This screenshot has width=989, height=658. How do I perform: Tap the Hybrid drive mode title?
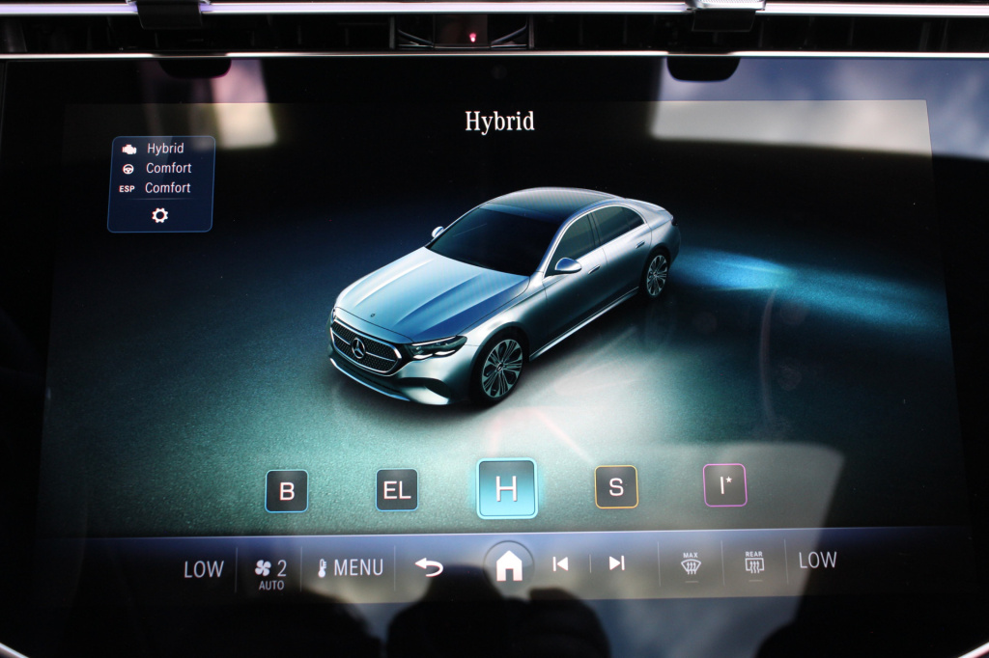(499, 121)
